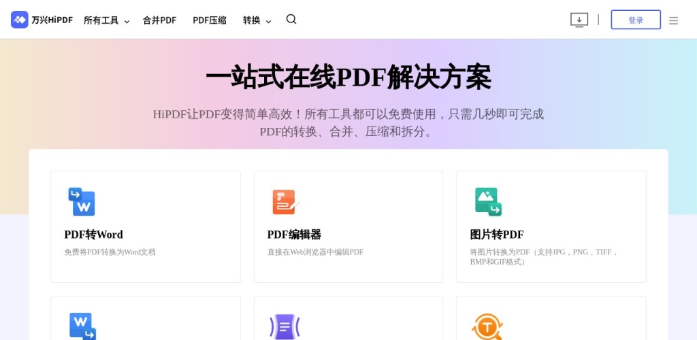697x340 pixels.
Task: Open the PDF编辑器 title link
Action: coord(294,235)
